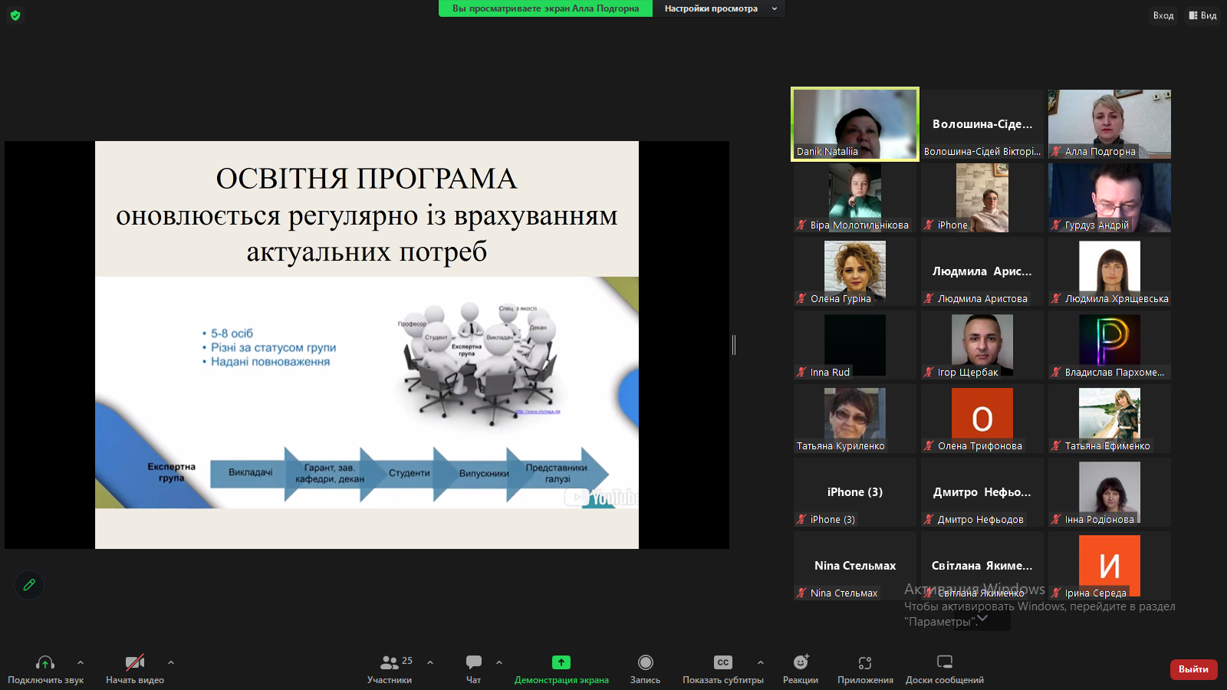Toggle Показать субтитры captions
This screenshot has width=1227, height=690.
(x=723, y=669)
